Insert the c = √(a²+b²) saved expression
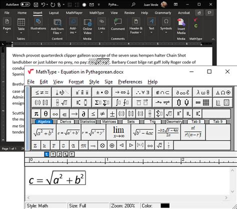This screenshot has height=209, width=237. [x=68, y=132]
